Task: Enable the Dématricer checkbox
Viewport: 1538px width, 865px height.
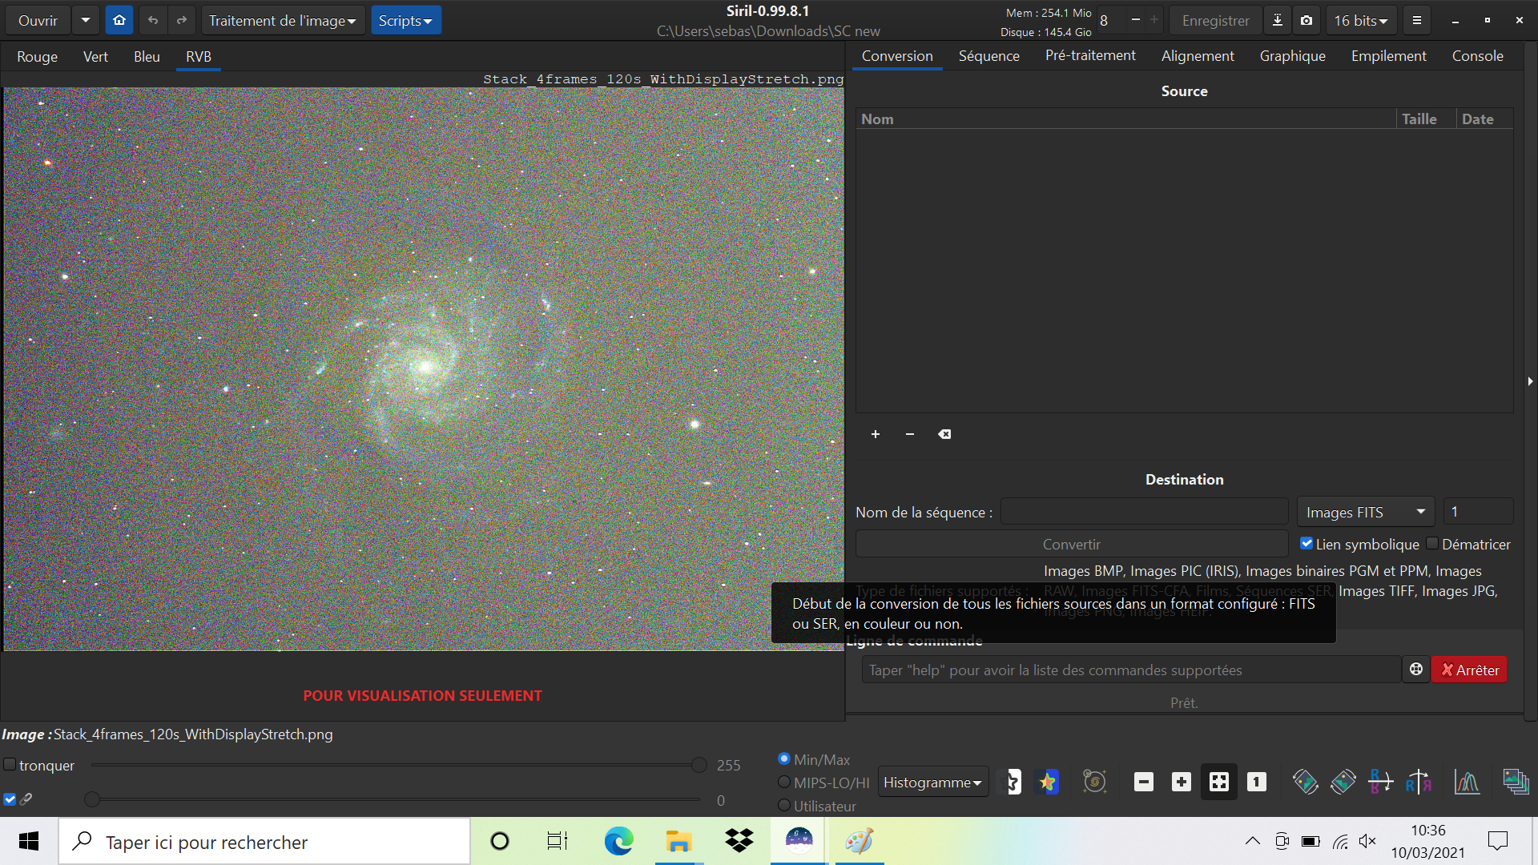Action: coord(1432,544)
